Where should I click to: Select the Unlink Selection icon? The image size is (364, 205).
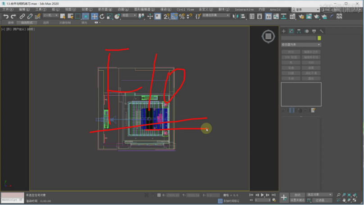point(30,16)
